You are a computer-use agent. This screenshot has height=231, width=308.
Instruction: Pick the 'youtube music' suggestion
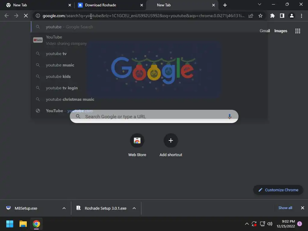[x=149, y=65]
